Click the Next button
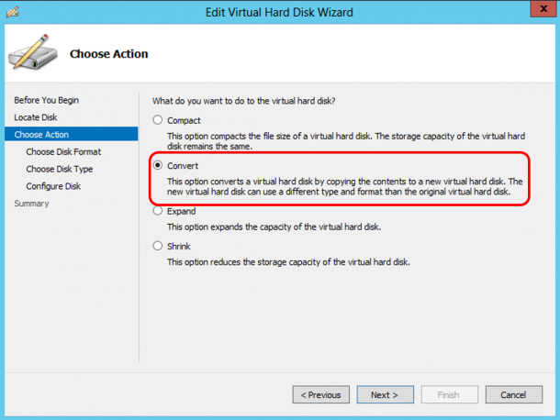This screenshot has height=420, width=560. tap(385, 394)
